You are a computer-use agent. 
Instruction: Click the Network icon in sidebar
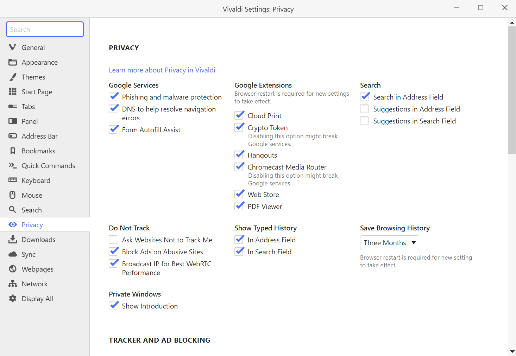(13, 284)
